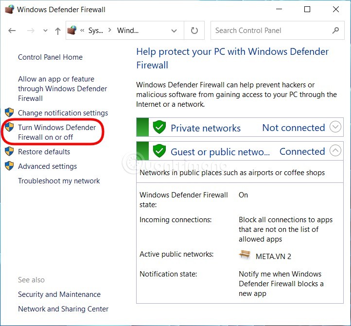This screenshot has height=326, width=351.
Task: Click the META.VN 2 network name
Action: 273,256
